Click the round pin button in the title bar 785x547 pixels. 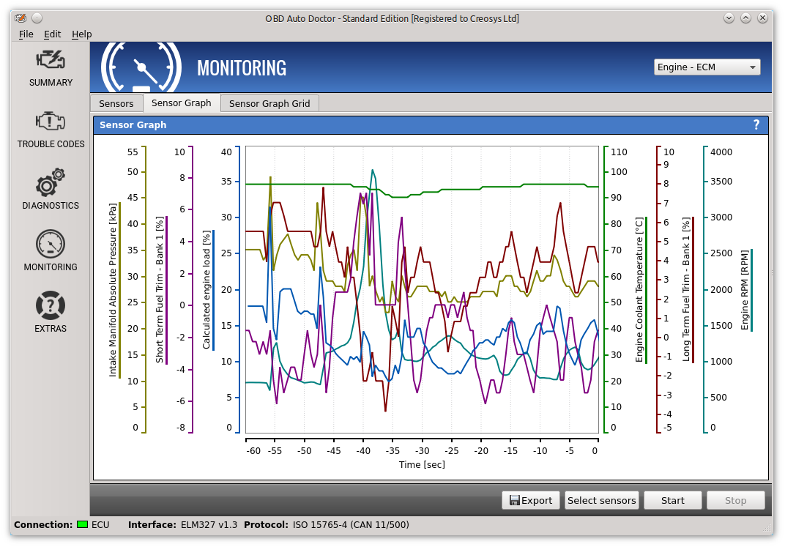click(37, 18)
